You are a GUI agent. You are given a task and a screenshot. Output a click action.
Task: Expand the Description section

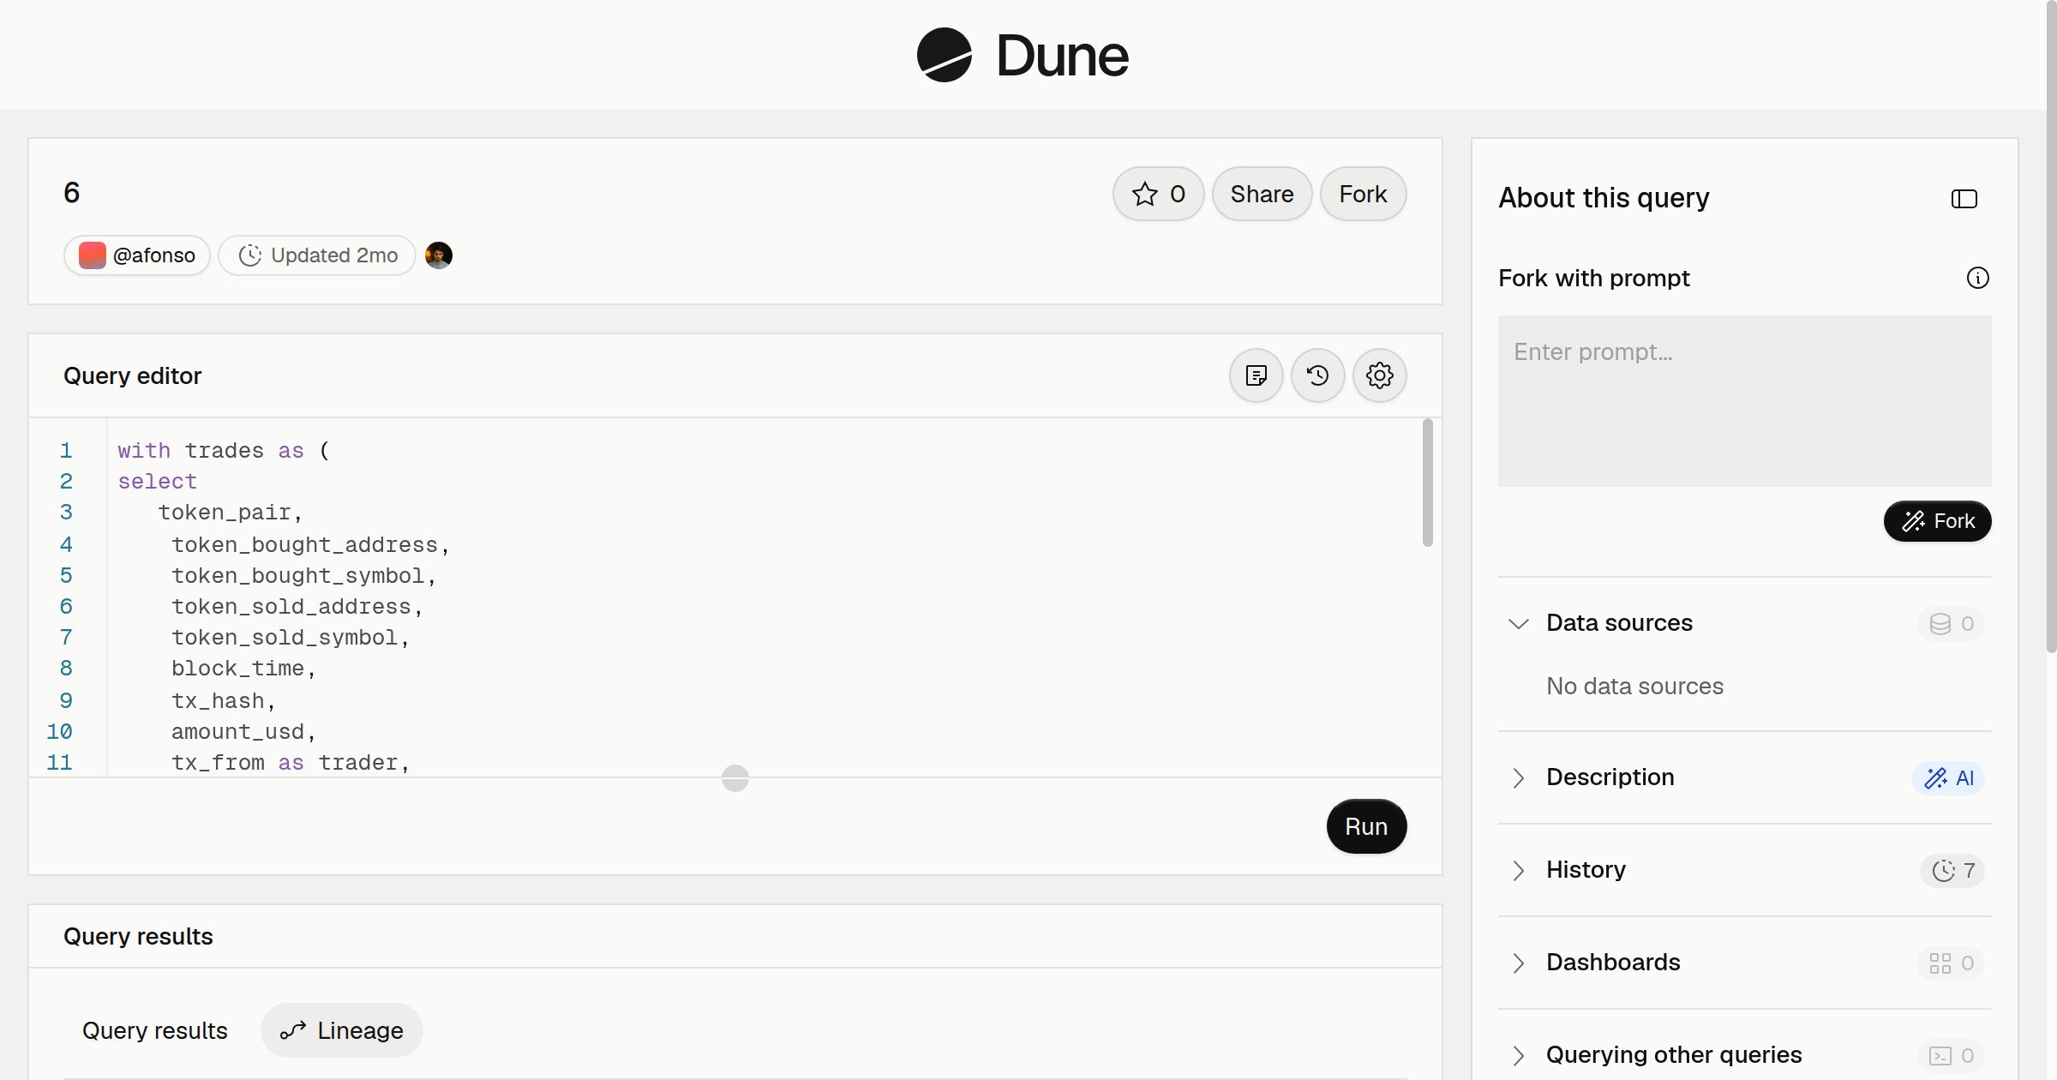[1518, 777]
